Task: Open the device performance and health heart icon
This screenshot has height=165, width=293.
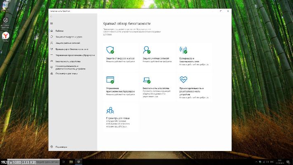Action: coord(183,80)
